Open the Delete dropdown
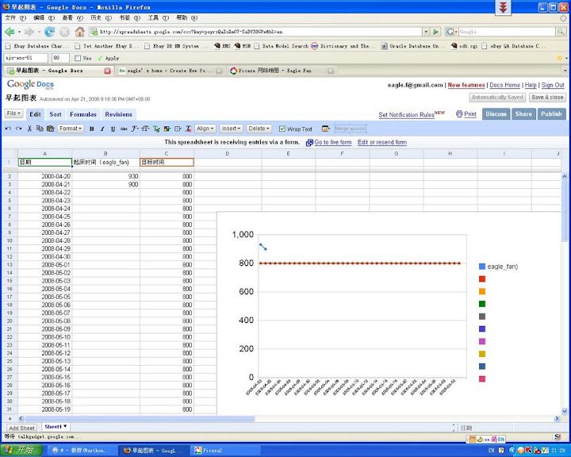This screenshot has height=457, width=571. tap(259, 129)
